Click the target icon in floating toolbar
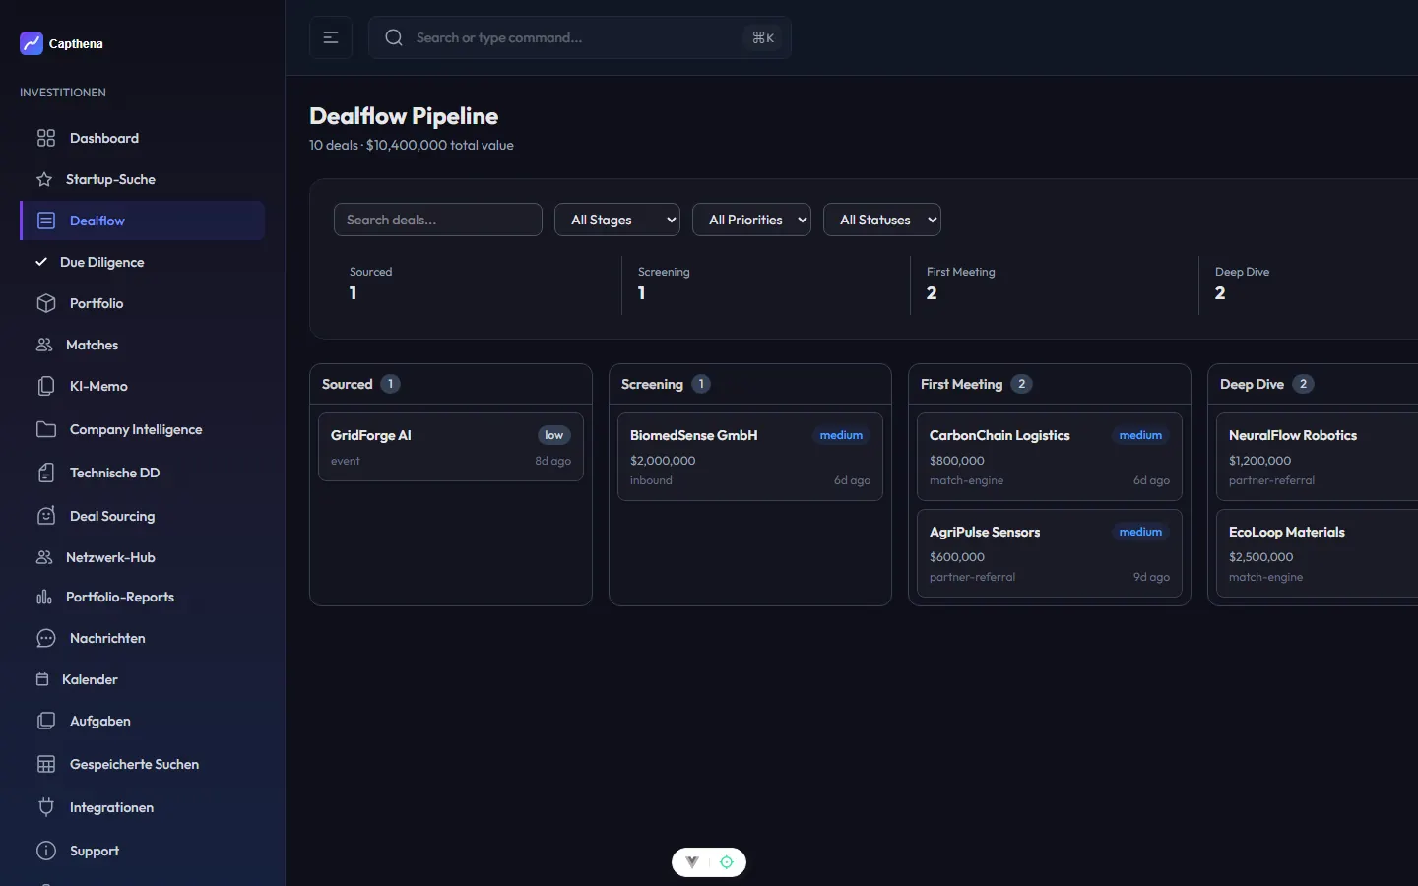The image size is (1418, 886). click(x=727, y=862)
